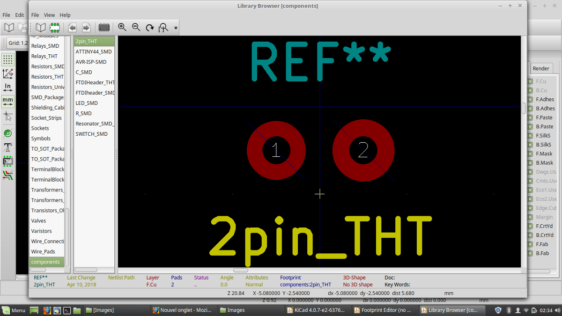Toggle F.Paste layer checkbox
562x316 pixels.
click(x=530, y=118)
